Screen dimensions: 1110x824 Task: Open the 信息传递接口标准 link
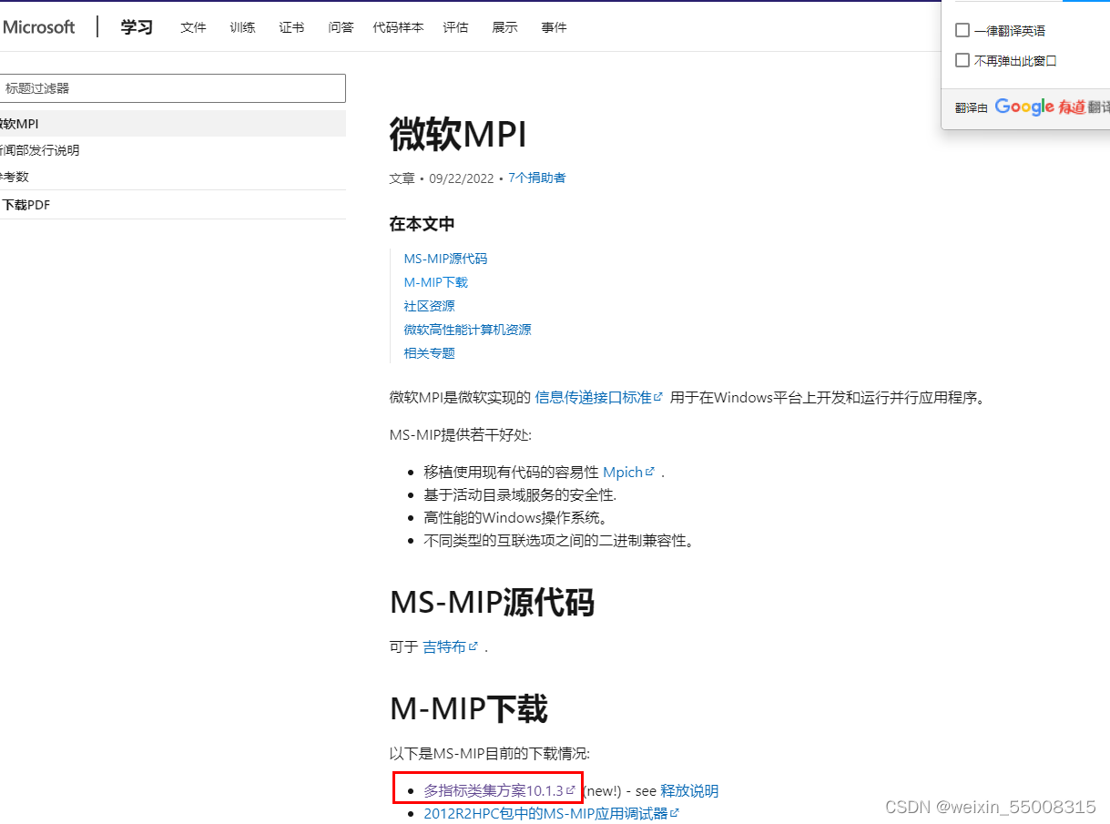tap(593, 398)
